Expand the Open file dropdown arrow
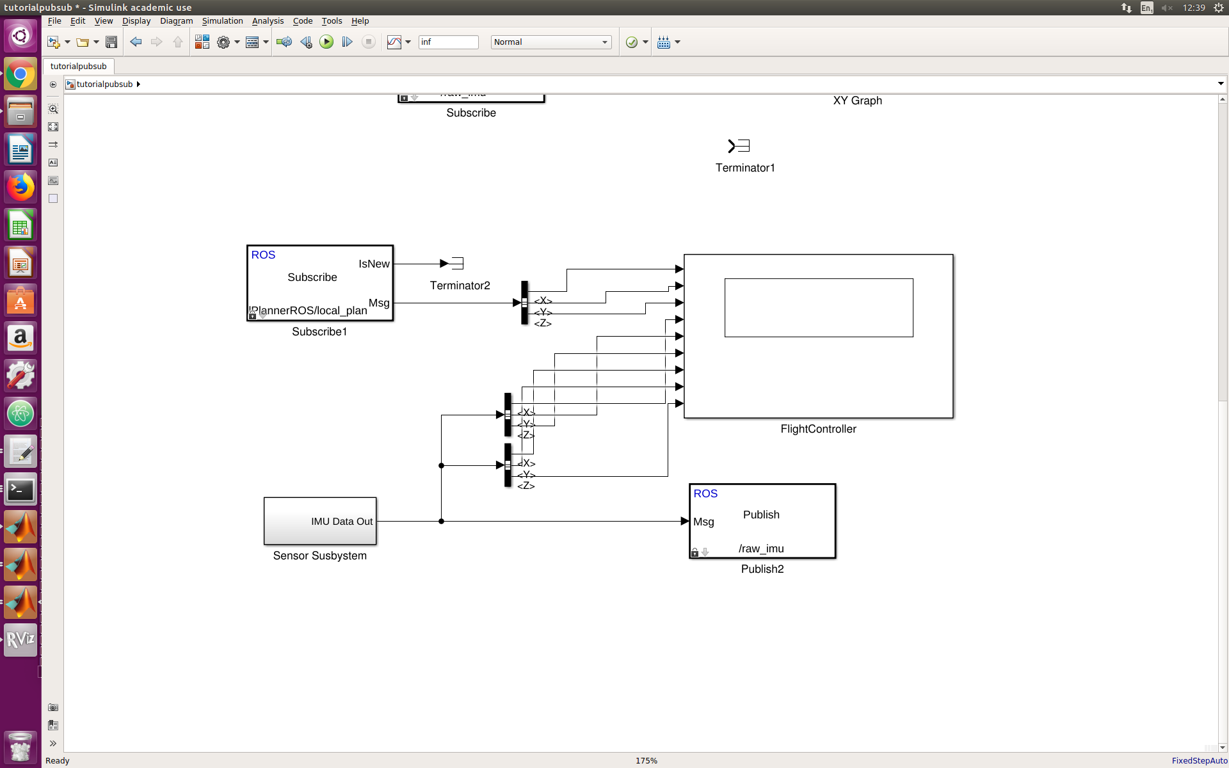This screenshot has width=1229, height=768. click(96, 42)
